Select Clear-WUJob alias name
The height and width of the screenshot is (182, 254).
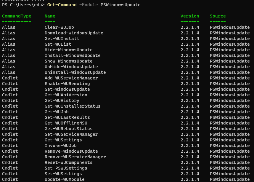(59, 27)
